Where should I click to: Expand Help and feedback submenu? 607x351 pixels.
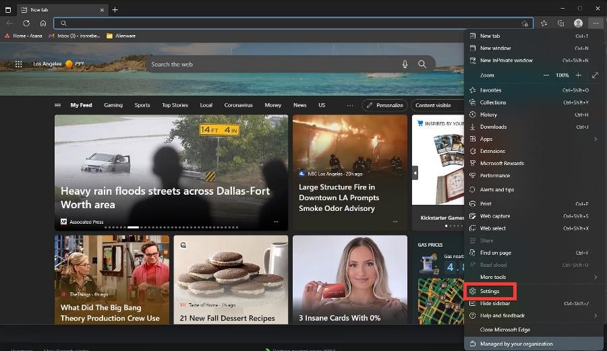[x=534, y=316]
